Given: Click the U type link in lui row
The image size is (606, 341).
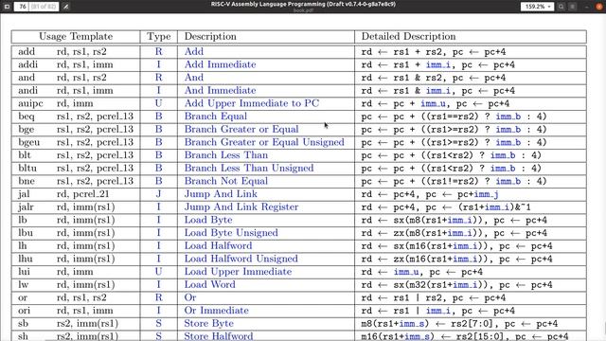Looking at the screenshot, I should point(158,272).
